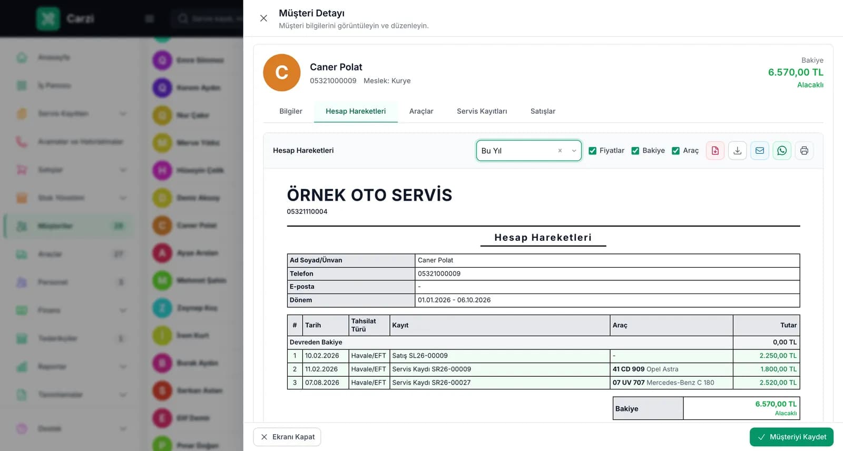The width and height of the screenshot is (843, 451).
Task: Click Caner Polat's orange avatar
Action: [x=282, y=73]
